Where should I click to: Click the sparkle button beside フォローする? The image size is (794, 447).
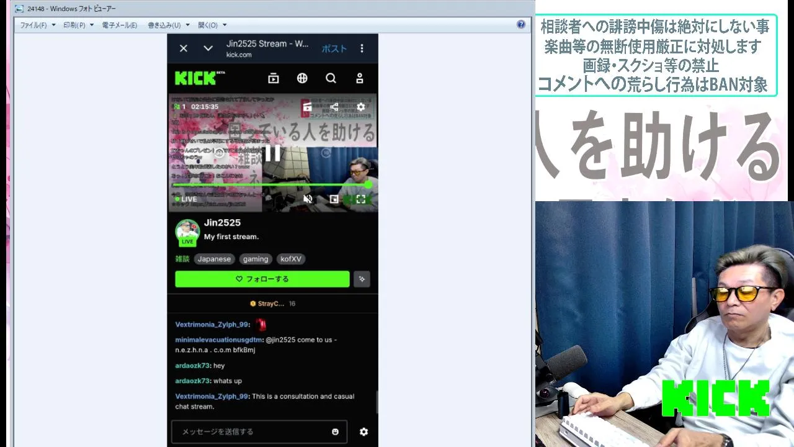(362, 279)
